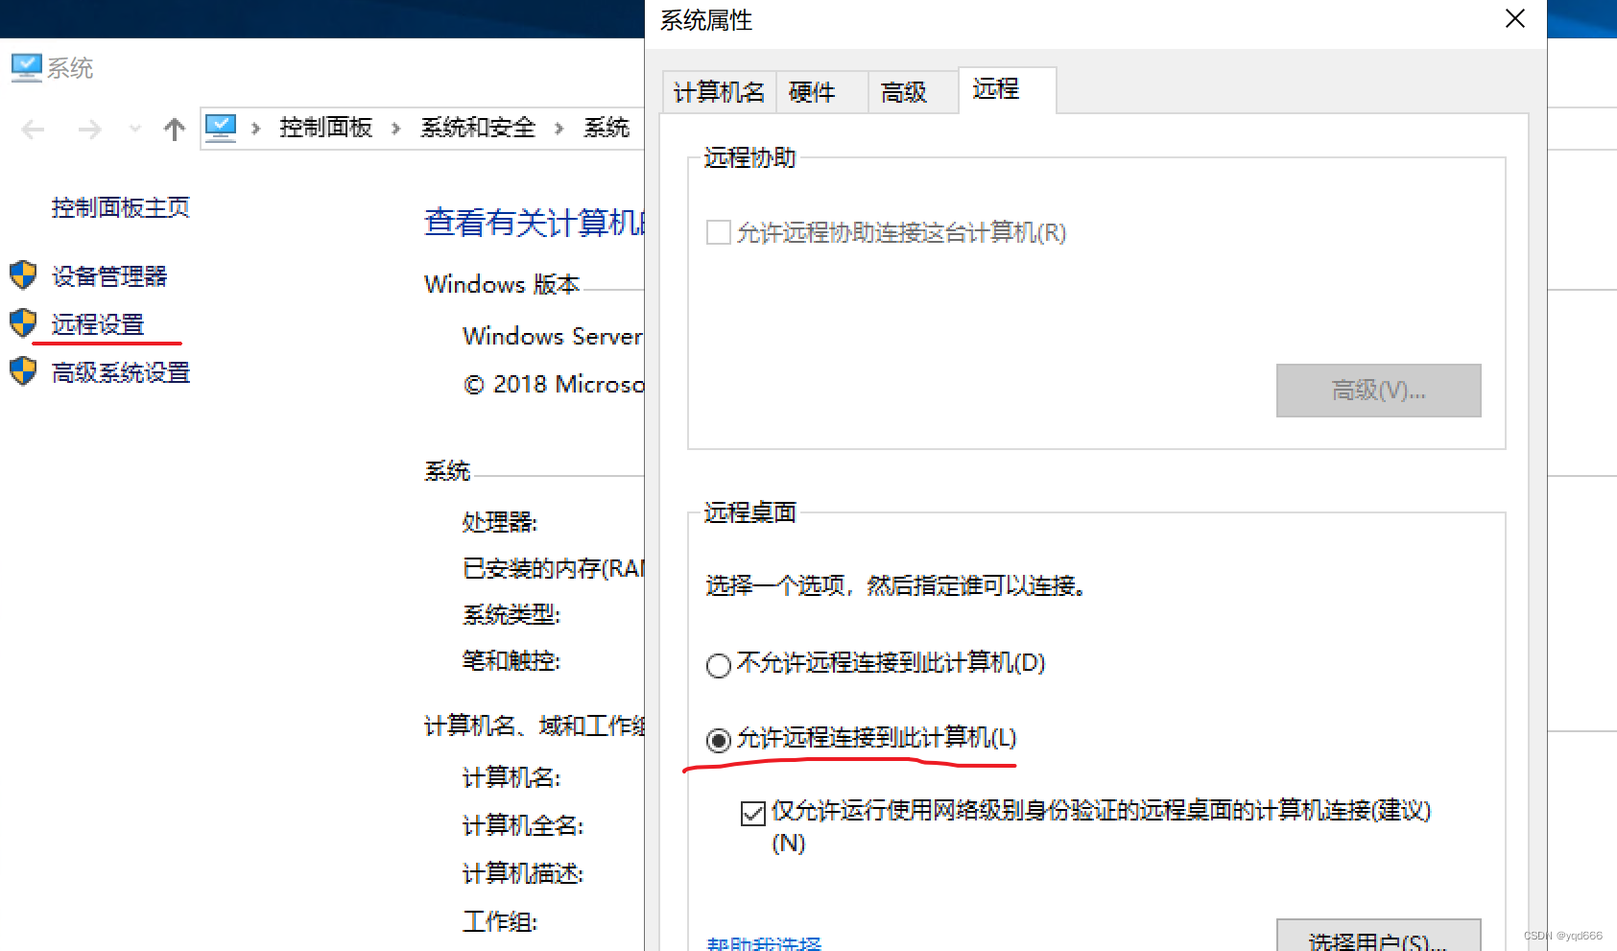1617x951 pixels.
Task: Click the 远程协助 group label
Action: [x=749, y=157]
